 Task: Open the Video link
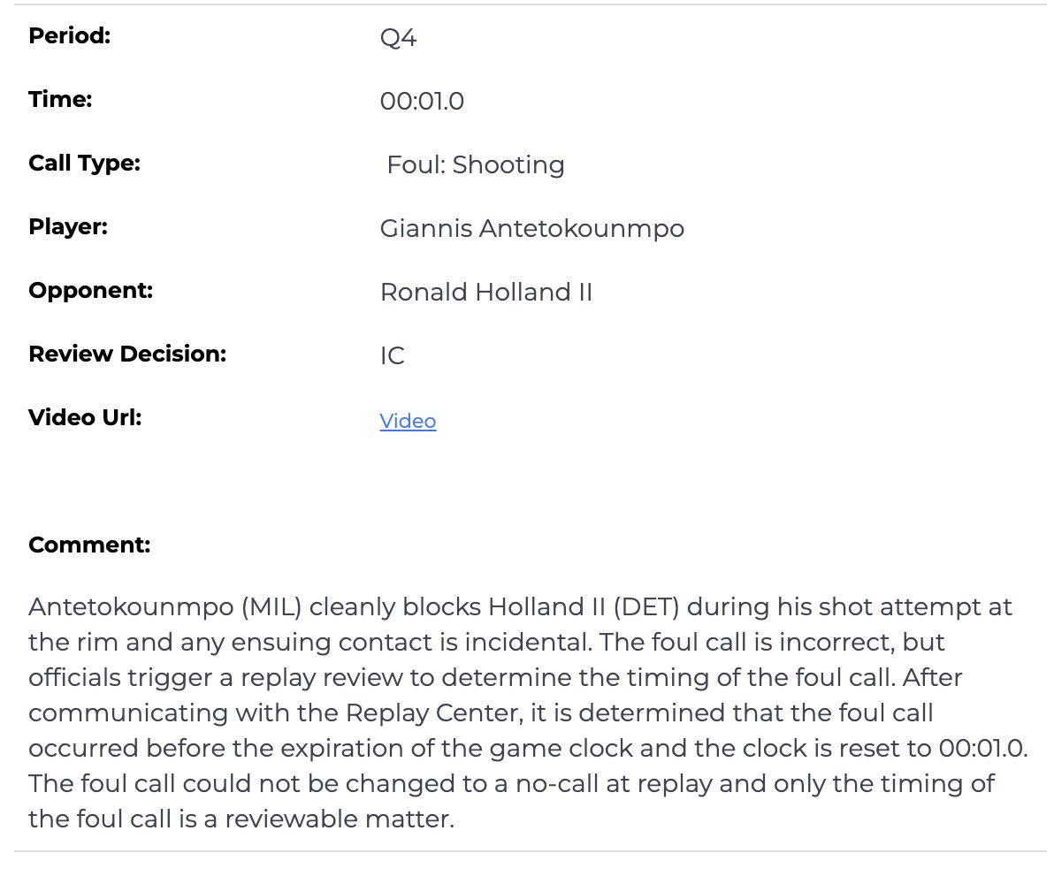point(408,421)
